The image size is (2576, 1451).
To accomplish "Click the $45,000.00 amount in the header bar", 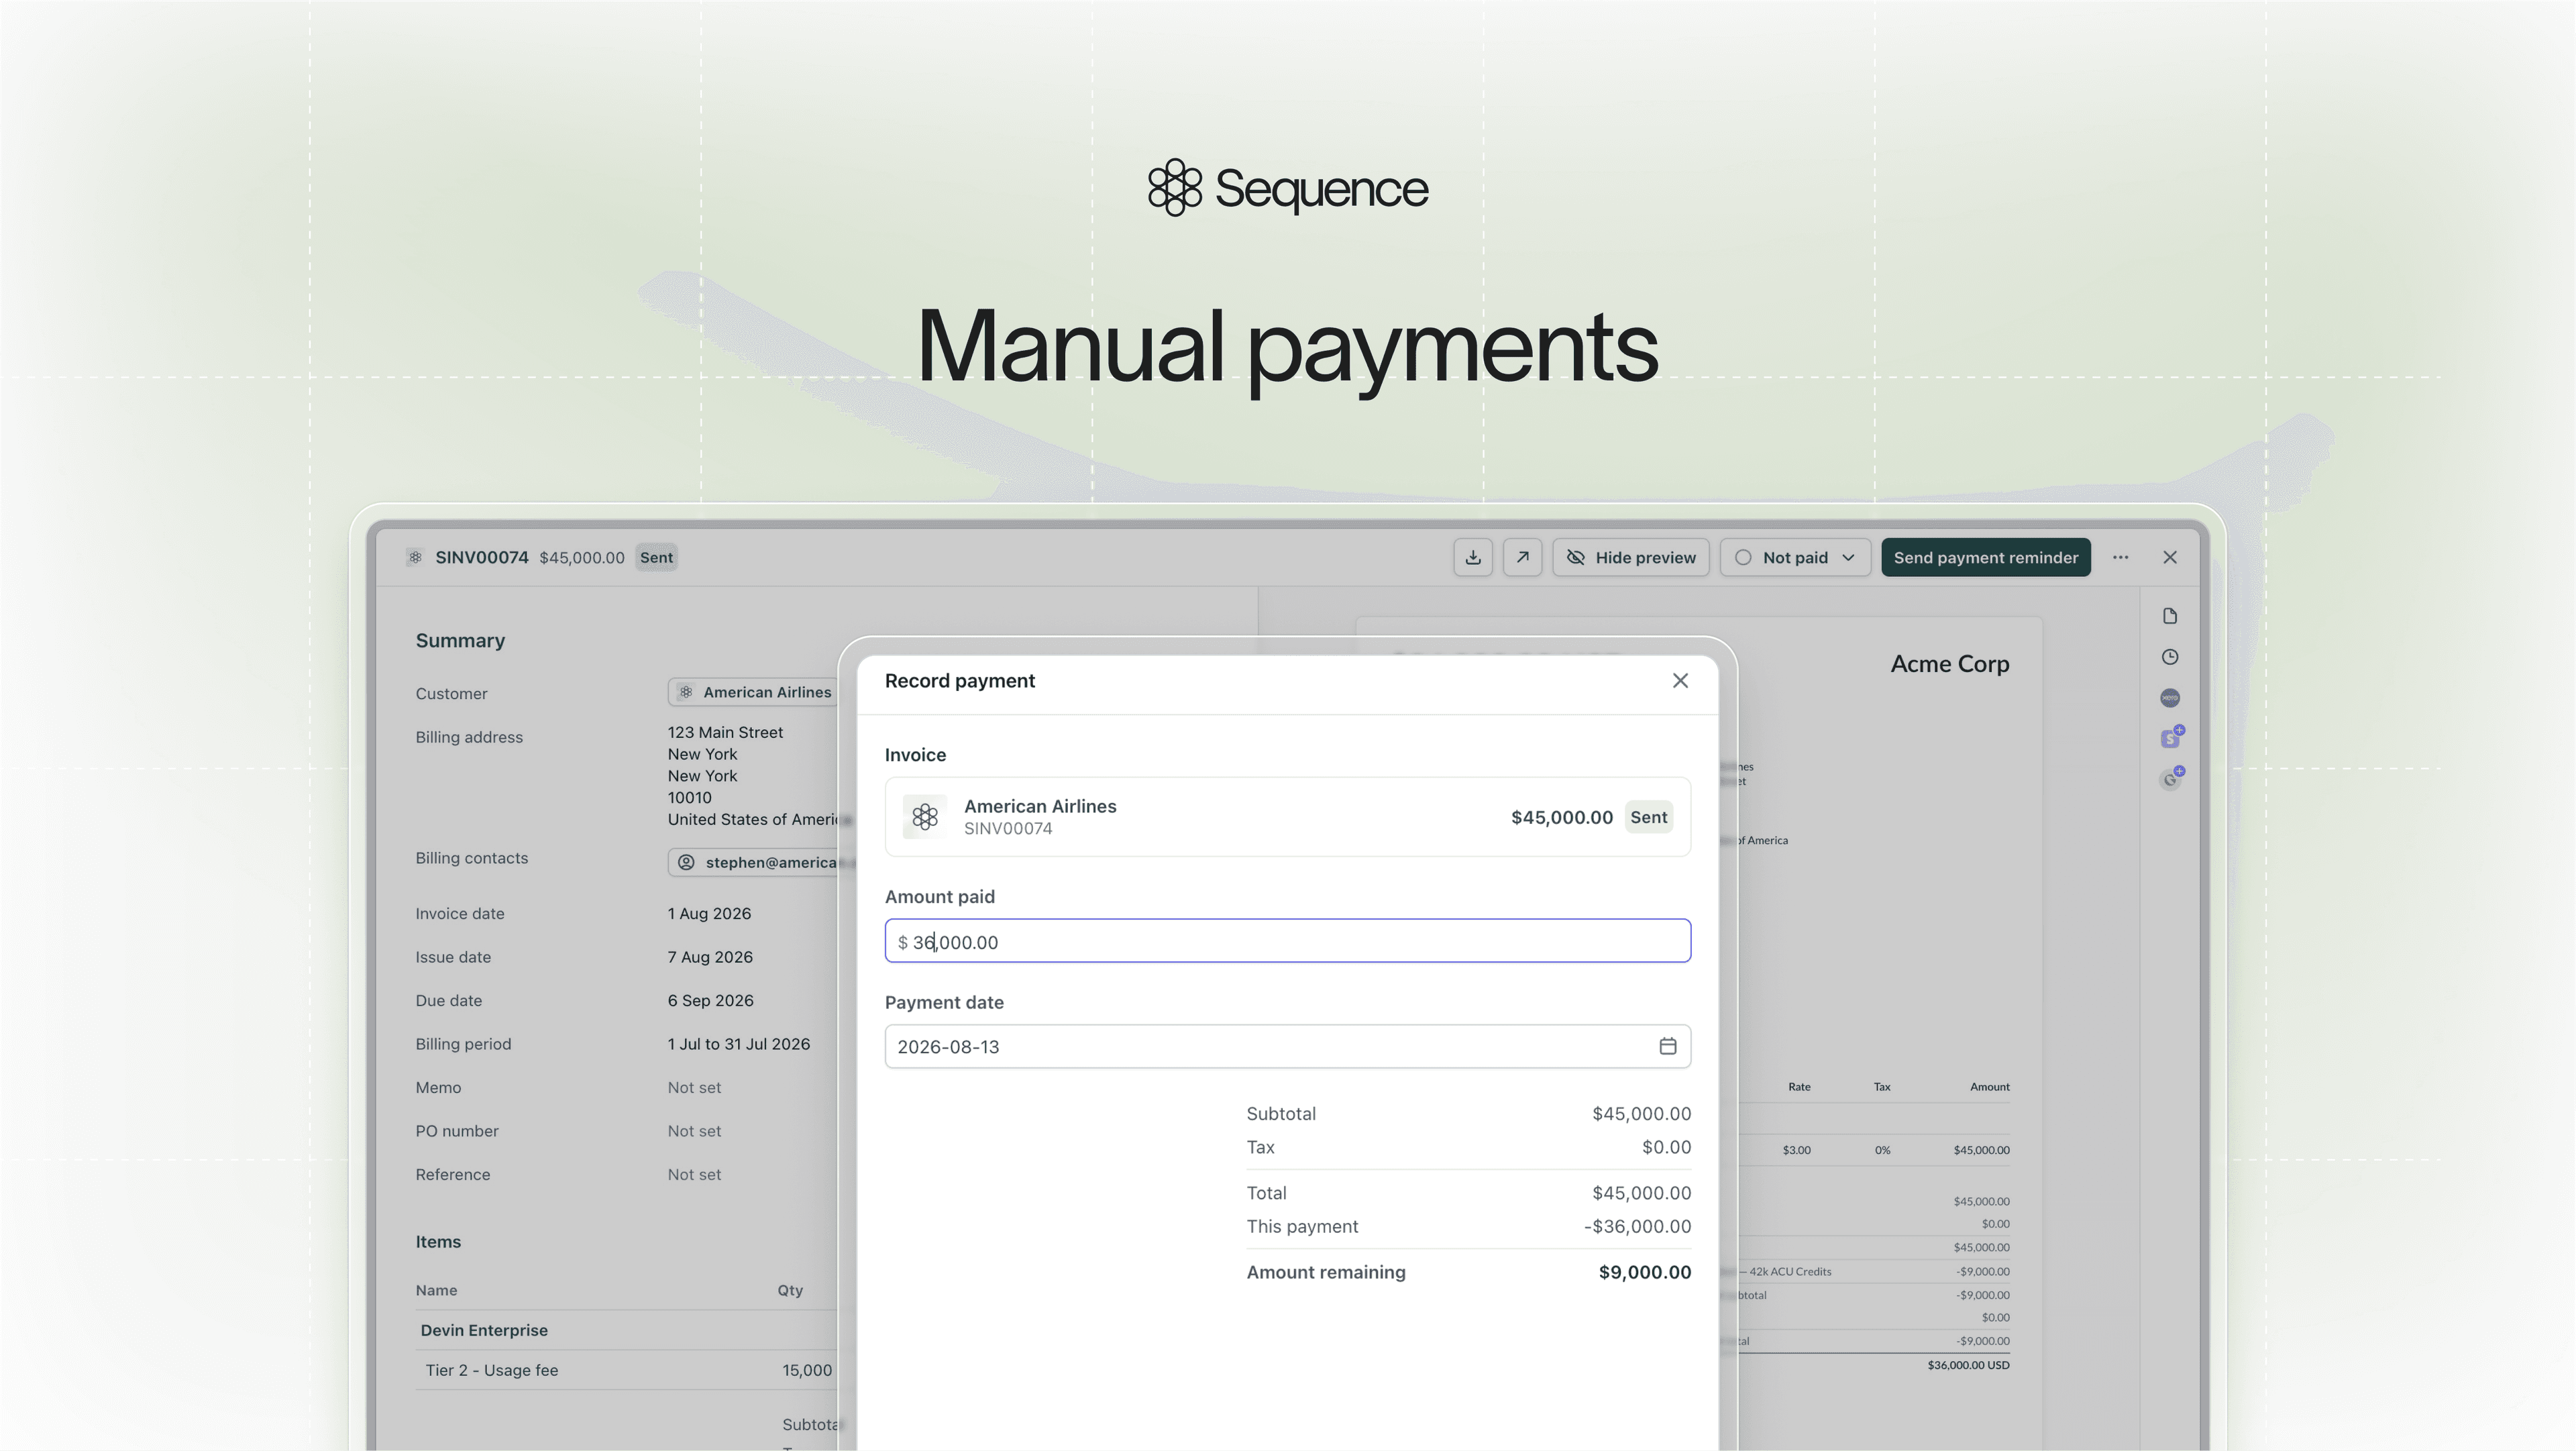I will tap(582, 557).
